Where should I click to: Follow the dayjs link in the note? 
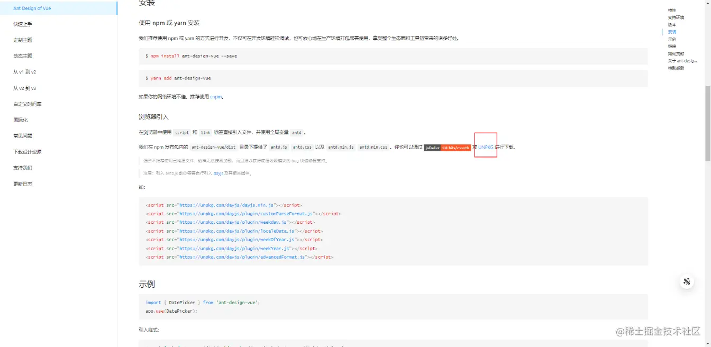click(218, 173)
